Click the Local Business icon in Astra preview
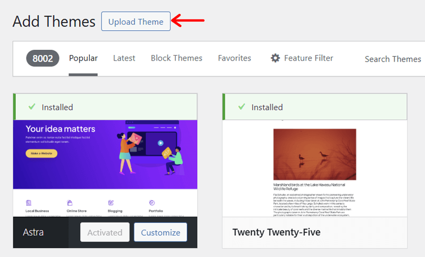This screenshot has width=425, height=257. click(29, 202)
